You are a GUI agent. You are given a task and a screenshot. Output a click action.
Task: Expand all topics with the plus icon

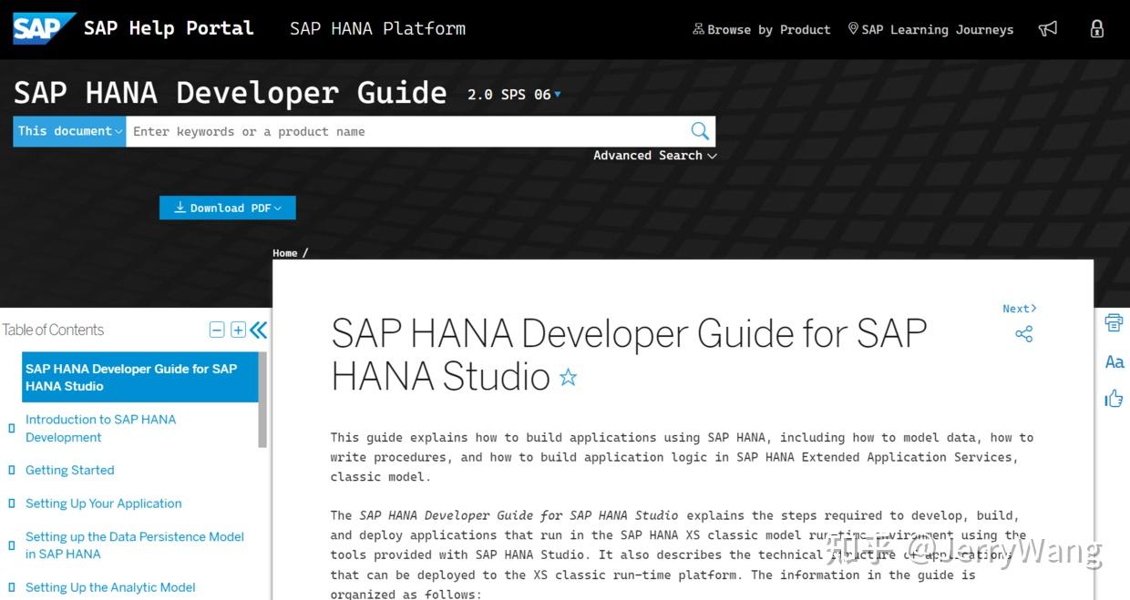pos(237,330)
